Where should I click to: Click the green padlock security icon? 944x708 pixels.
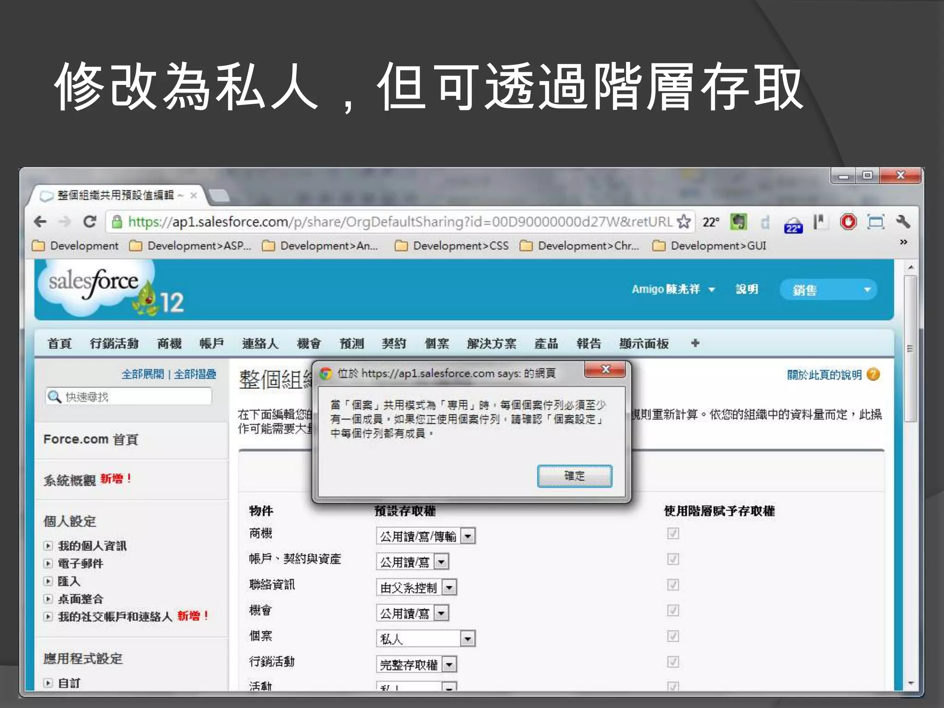pyautogui.click(x=117, y=222)
